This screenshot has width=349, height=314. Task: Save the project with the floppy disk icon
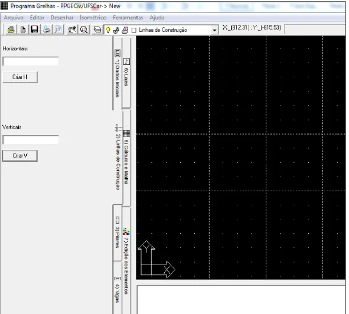tap(34, 30)
